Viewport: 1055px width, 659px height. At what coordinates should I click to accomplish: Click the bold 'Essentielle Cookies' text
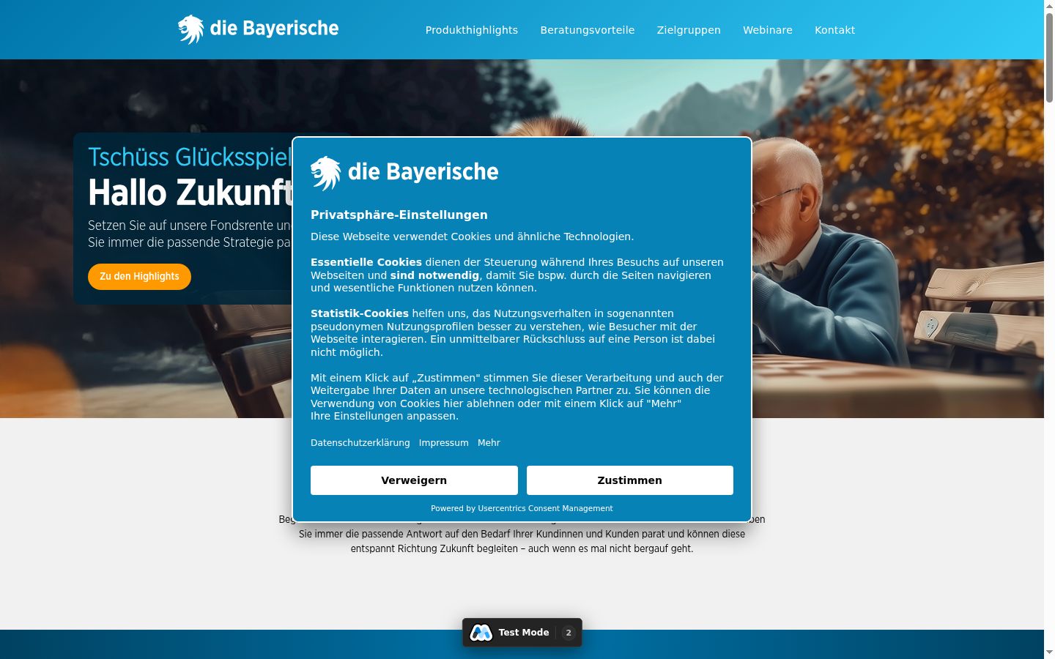(x=366, y=262)
